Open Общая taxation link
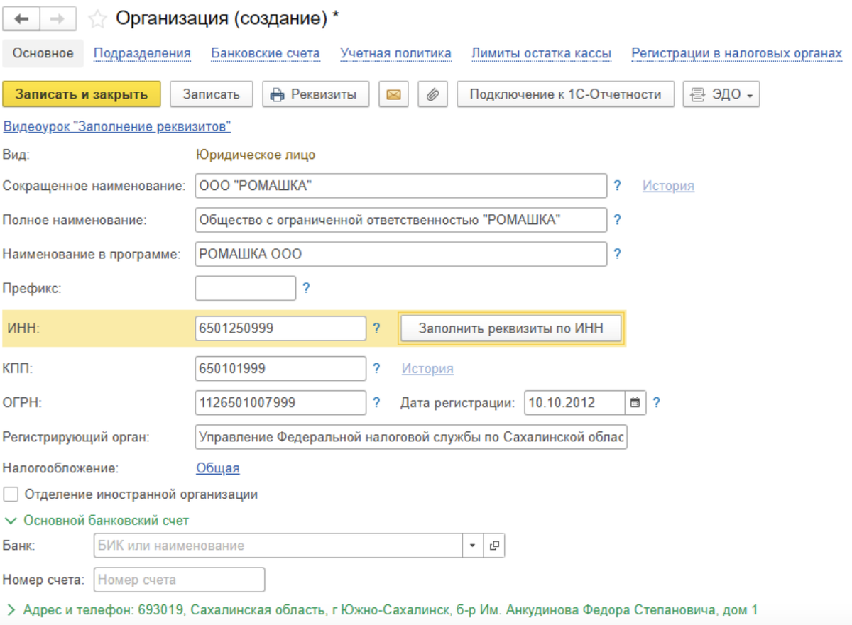This screenshot has width=852, height=625. click(218, 468)
